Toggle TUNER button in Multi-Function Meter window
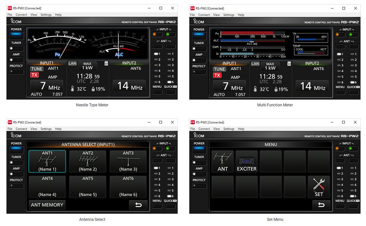The image size is (366, 226). click(199, 49)
